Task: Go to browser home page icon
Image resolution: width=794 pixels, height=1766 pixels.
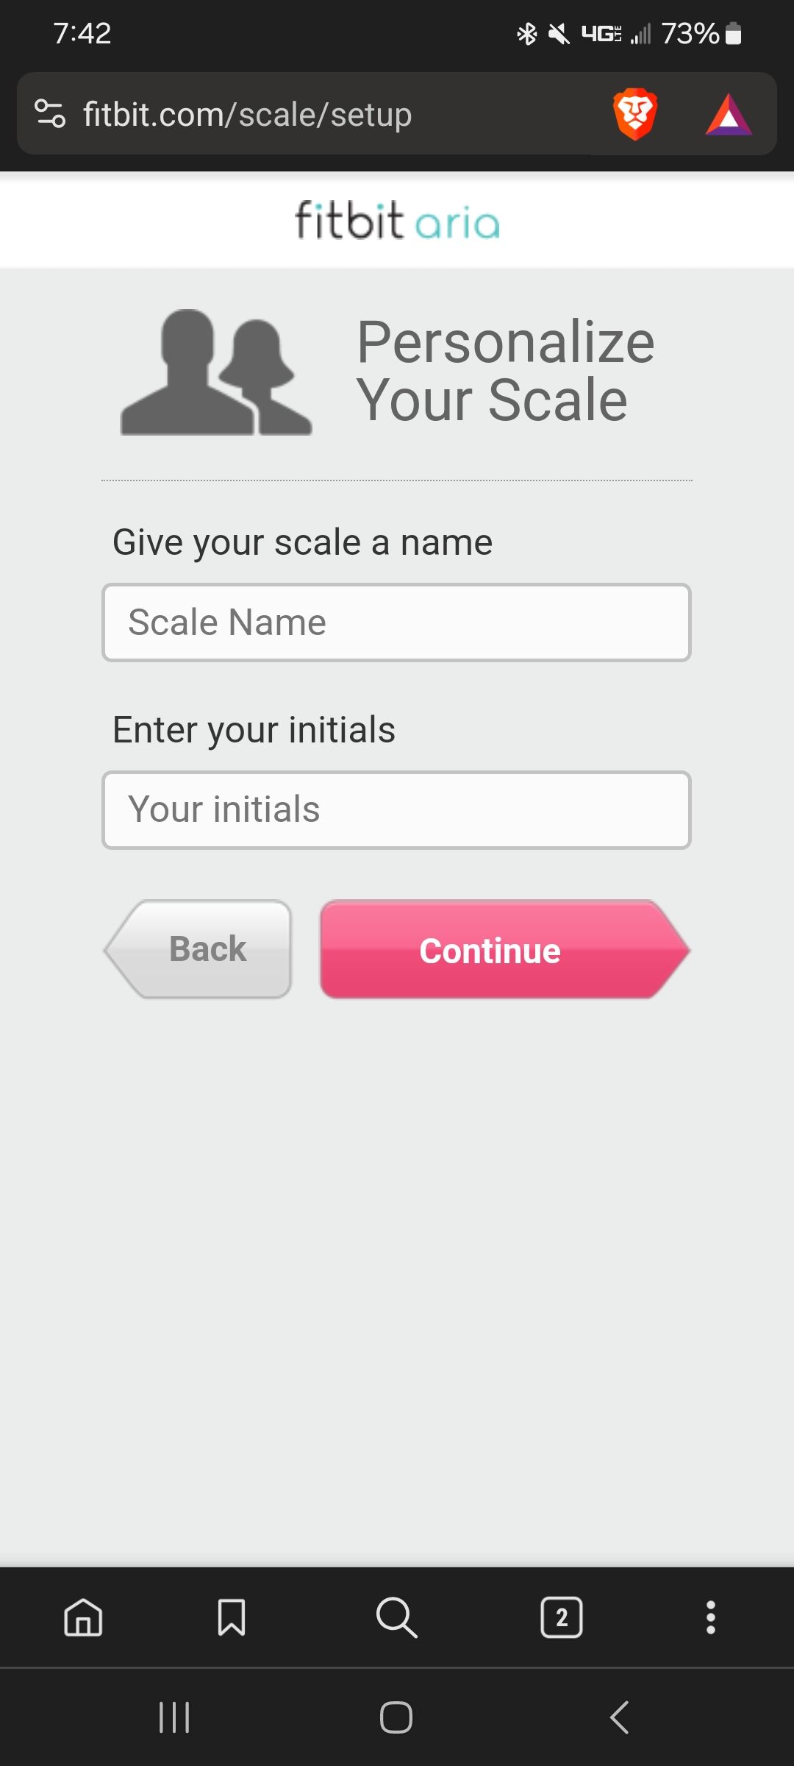Action: pos(83,1617)
